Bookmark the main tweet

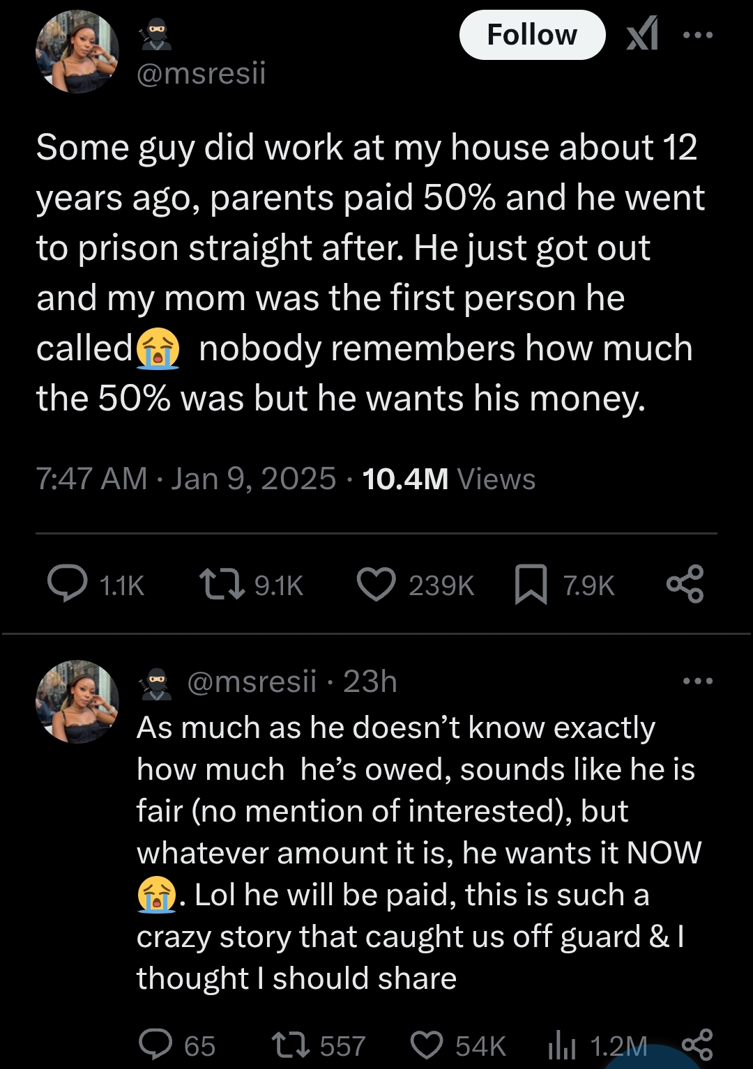[531, 584]
